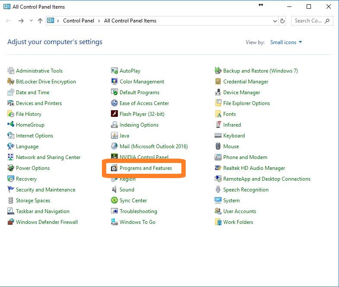Click the Sound speaker icon
Screen dimensions: 339x287
click(x=114, y=189)
